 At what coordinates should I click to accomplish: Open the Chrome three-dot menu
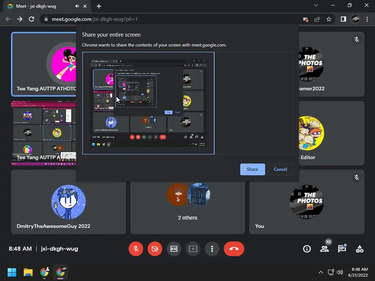pyautogui.click(x=367, y=19)
